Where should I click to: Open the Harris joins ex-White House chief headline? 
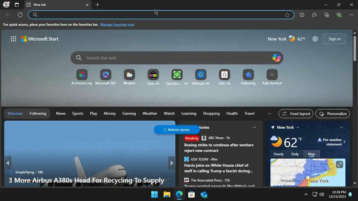(x=219, y=168)
